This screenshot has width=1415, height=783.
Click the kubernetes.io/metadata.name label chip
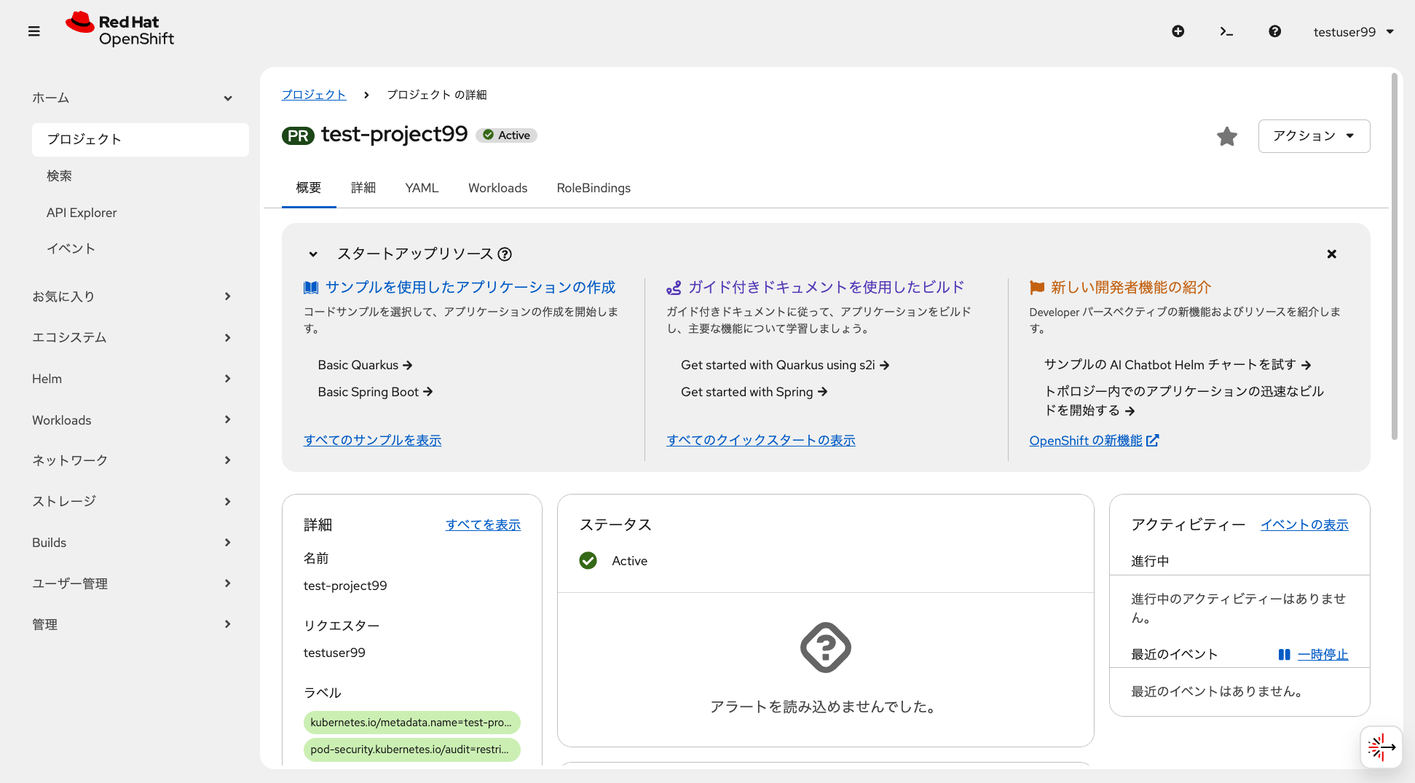[411, 722]
